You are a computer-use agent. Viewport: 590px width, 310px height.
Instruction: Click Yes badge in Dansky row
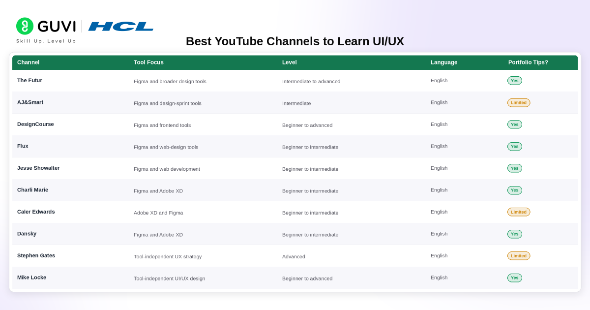tap(515, 234)
